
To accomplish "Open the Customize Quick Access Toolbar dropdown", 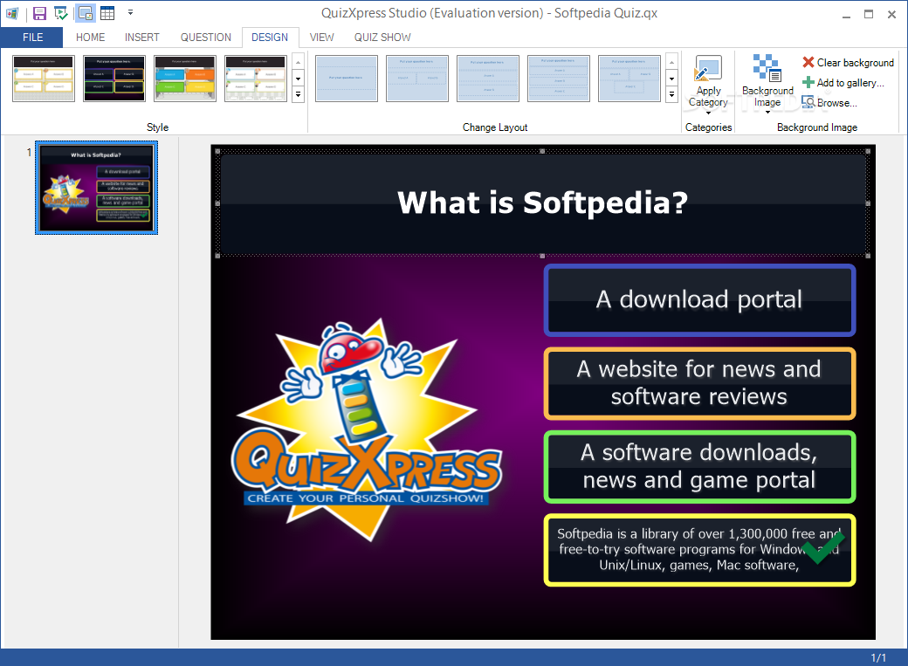I will (130, 12).
